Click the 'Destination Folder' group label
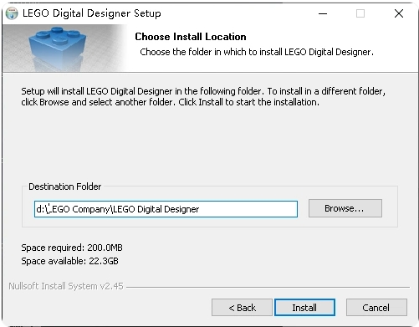The image size is (419, 327). 65,186
